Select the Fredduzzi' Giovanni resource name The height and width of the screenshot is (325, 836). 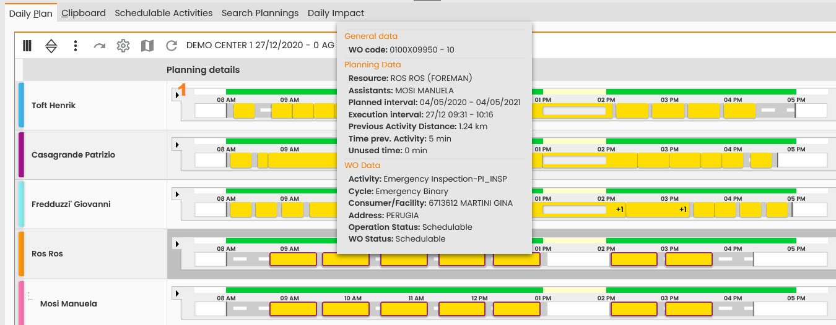click(71, 204)
